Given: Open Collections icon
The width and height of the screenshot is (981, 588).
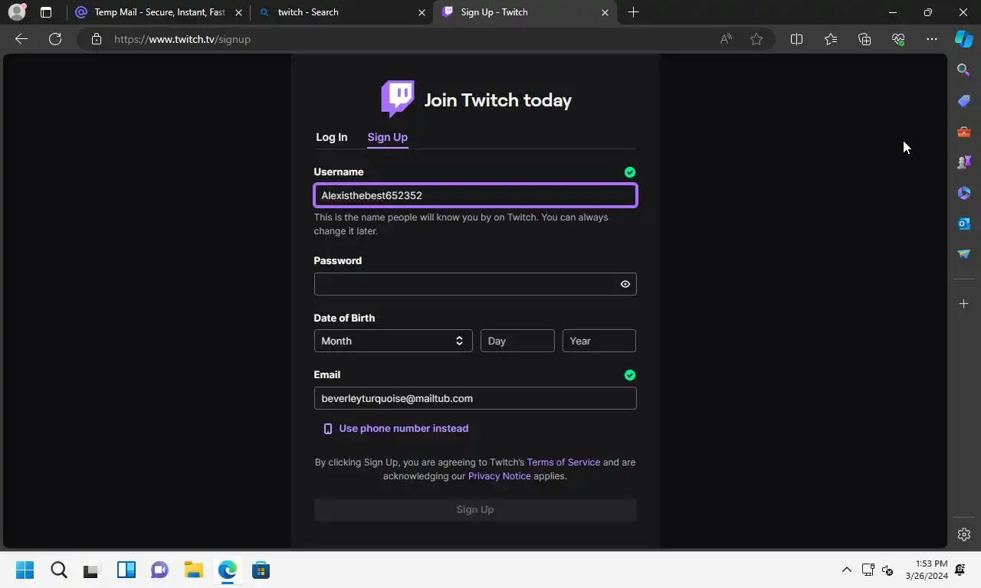Looking at the screenshot, I should pos(865,39).
